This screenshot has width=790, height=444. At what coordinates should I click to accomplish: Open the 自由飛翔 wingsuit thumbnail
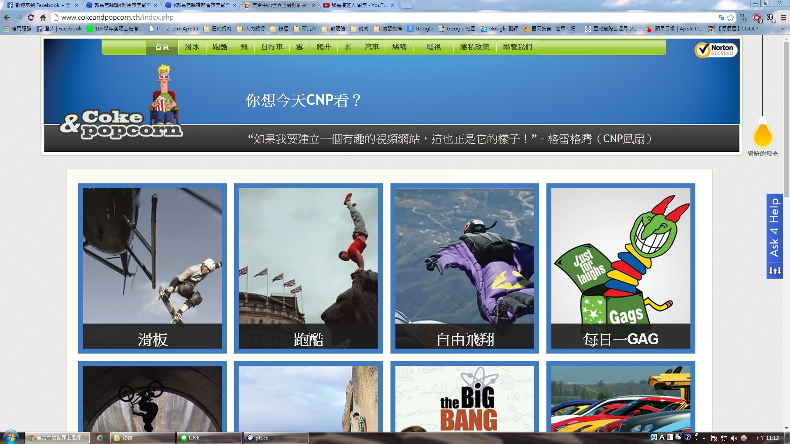[465, 268]
